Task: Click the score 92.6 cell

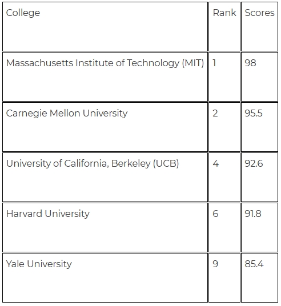Action: tap(259, 177)
